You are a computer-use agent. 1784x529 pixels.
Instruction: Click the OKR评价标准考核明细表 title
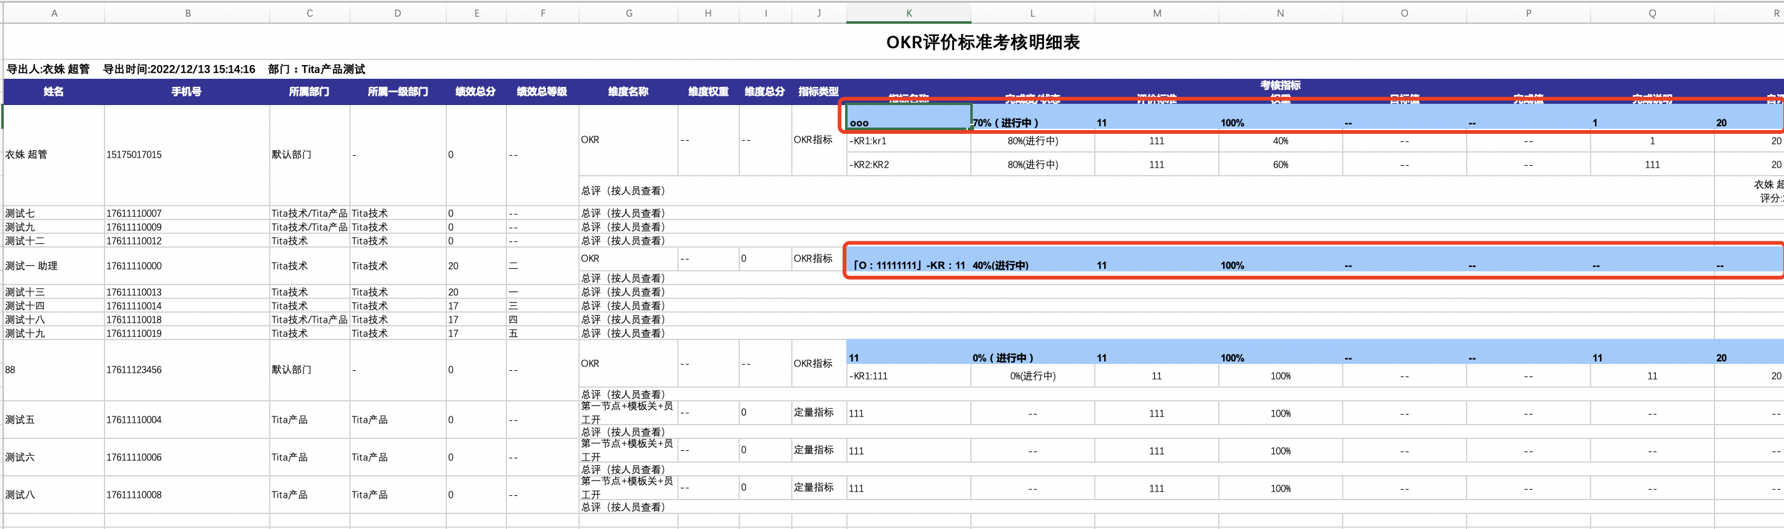(x=983, y=42)
